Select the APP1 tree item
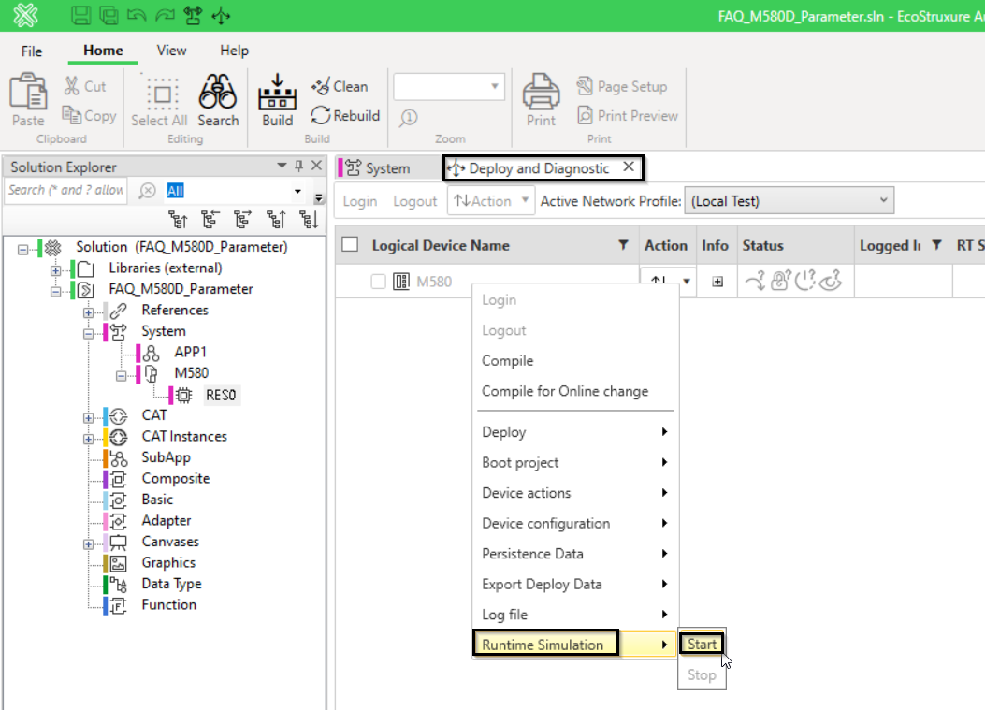Screen dimensions: 985x710 [190, 352]
